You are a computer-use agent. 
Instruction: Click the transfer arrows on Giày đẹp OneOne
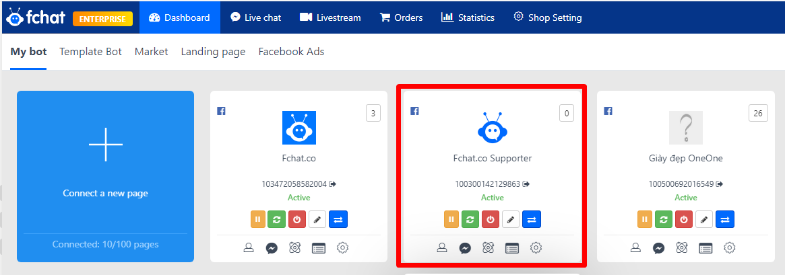[x=725, y=219]
